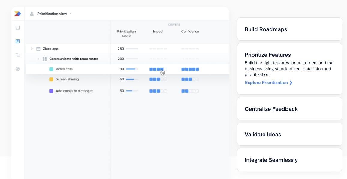The height and width of the screenshot is (179, 347).
Task: Open the inbox icon in sidebar
Action: 18,28
